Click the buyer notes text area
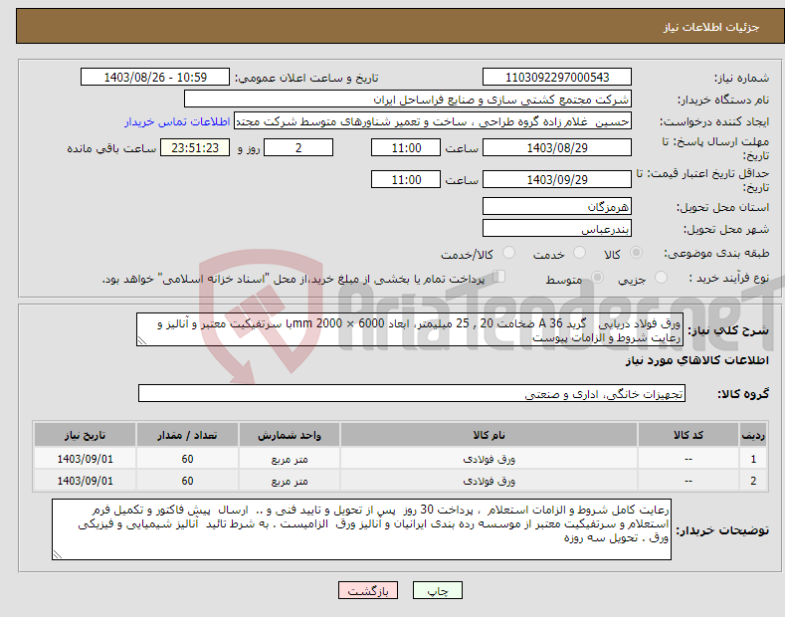This screenshot has width=785, height=617. [361, 529]
